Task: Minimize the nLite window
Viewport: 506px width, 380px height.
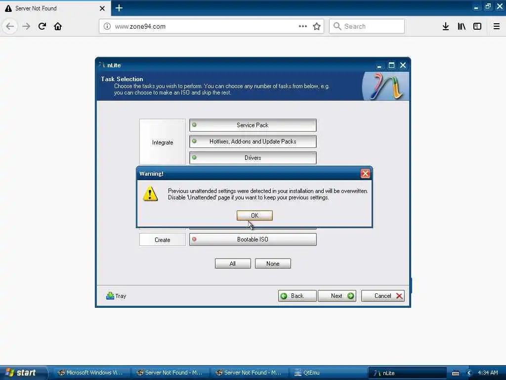Action: pos(379,66)
